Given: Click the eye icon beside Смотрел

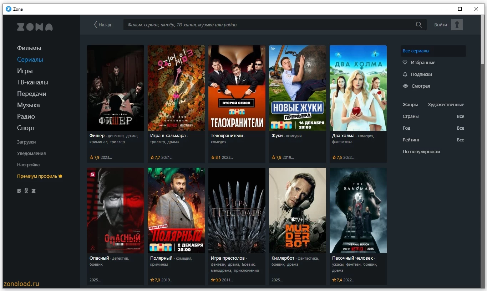Looking at the screenshot, I should pos(405,86).
